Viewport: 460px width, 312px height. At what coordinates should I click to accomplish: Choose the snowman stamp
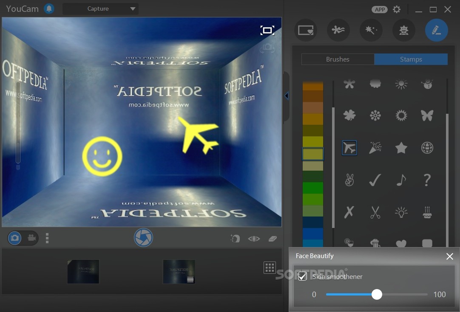427,84
